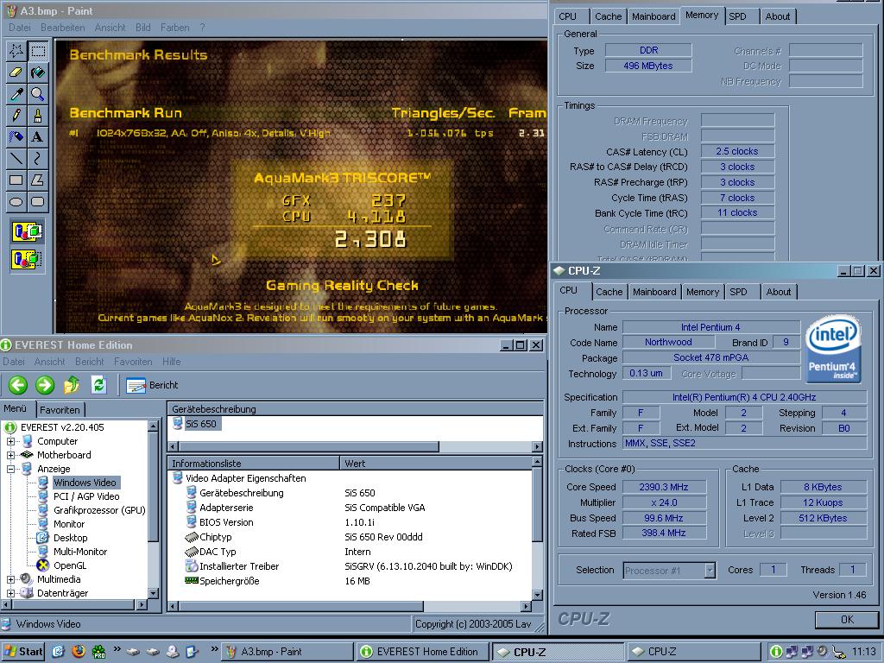Click the Informationsliste column header

pos(254,464)
